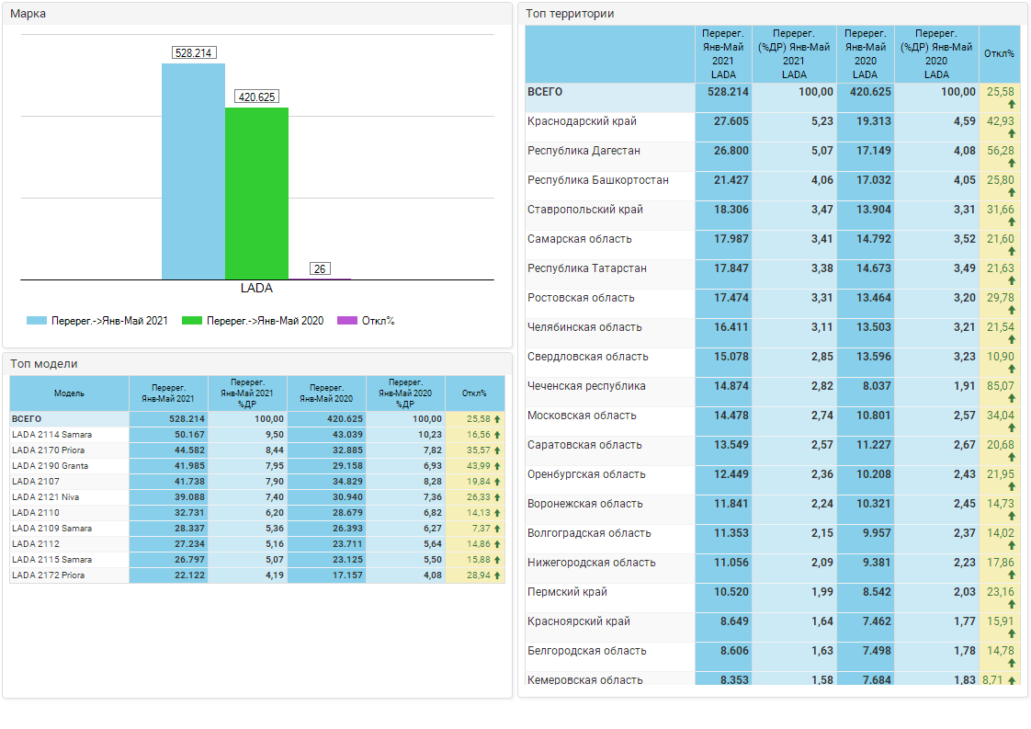Select Самарская область in territory table
Image resolution: width=1031 pixels, height=729 pixels.
click(580, 239)
